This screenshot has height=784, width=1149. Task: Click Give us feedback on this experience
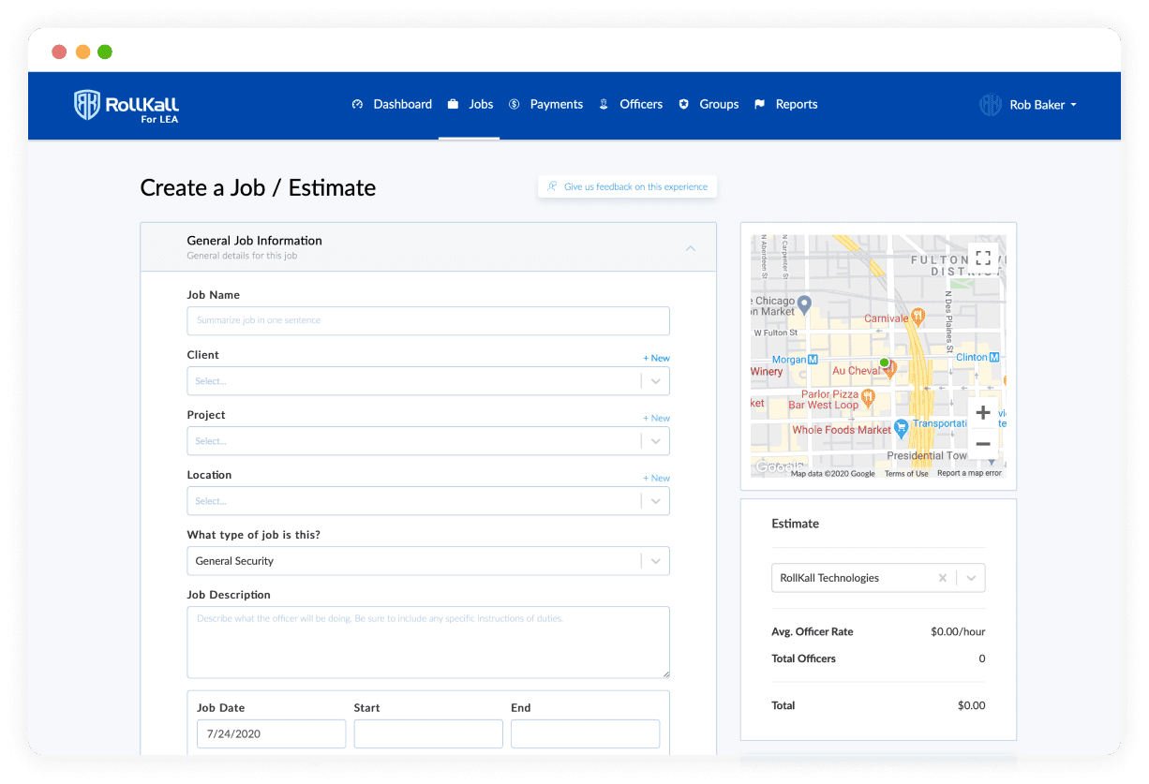pyautogui.click(x=627, y=186)
